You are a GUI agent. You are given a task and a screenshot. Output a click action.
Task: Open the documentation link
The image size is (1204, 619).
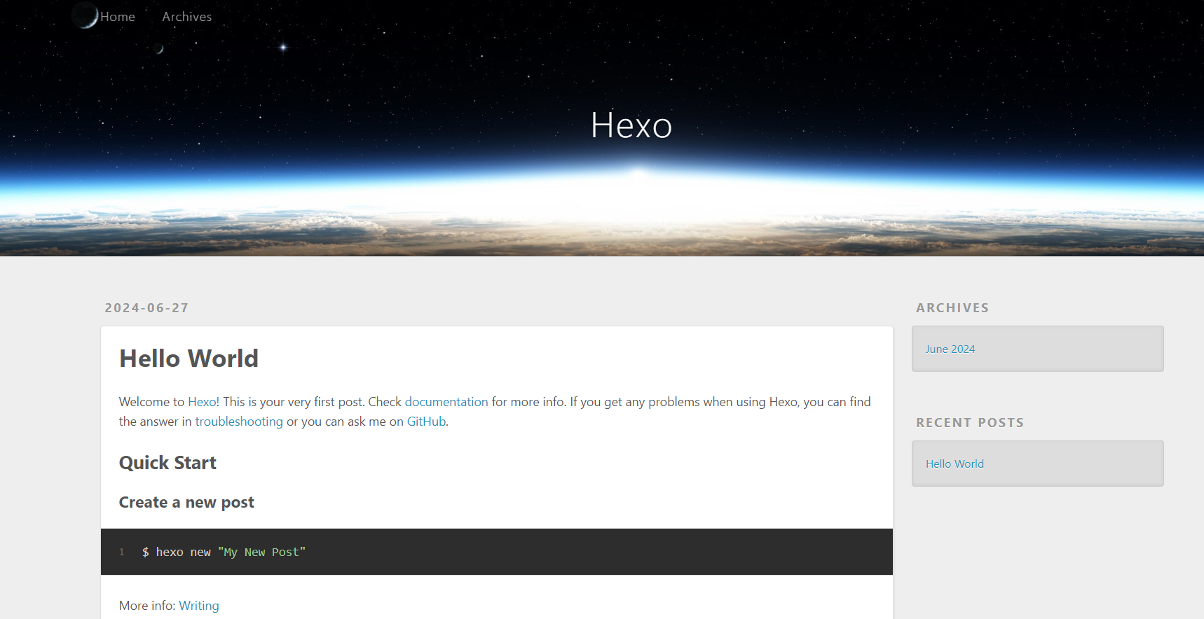tap(446, 402)
